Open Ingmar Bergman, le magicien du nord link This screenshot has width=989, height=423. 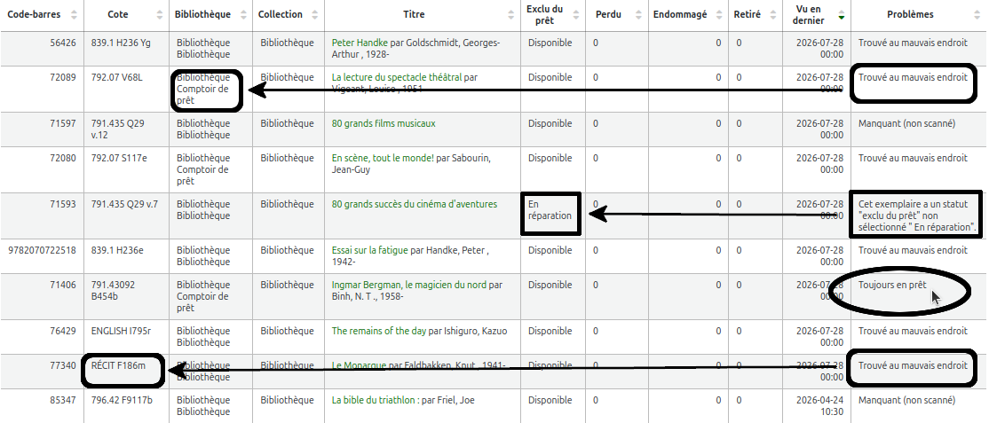(408, 285)
